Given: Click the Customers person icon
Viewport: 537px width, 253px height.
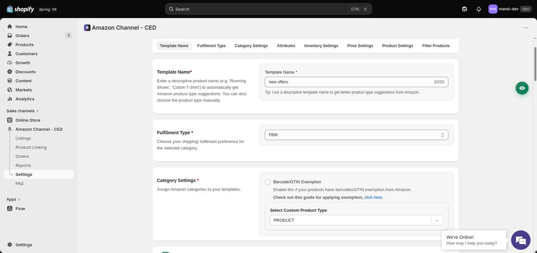Looking at the screenshot, I should click(10, 54).
